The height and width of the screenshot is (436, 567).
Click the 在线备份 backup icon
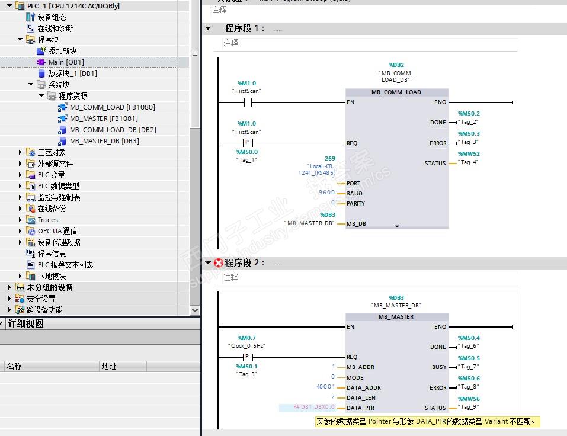[x=30, y=209]
